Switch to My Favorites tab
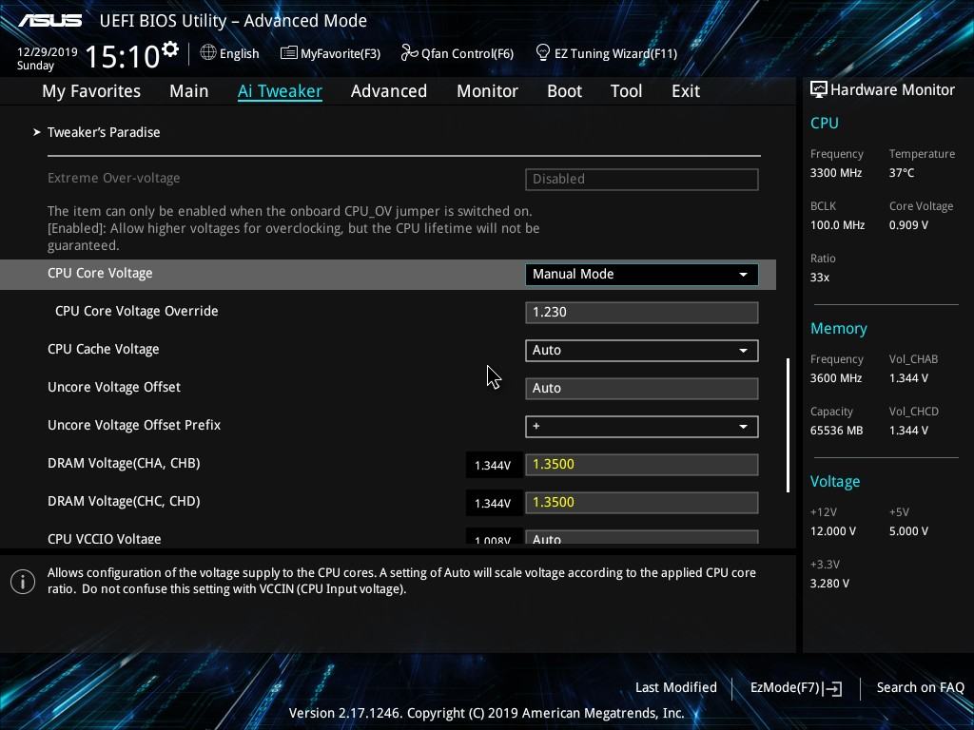 tap(91, 91)
